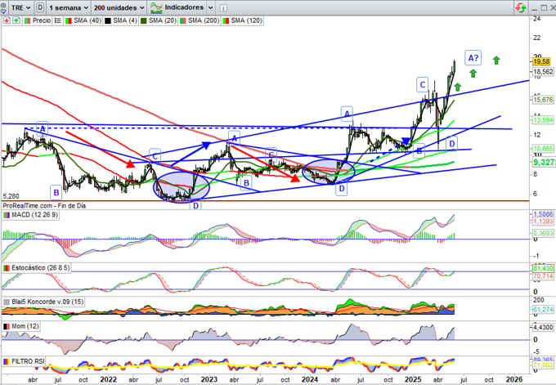Click the 13,594 green axis tag
This screenshot has width=556, height=385.
click(x=543, y=120)
